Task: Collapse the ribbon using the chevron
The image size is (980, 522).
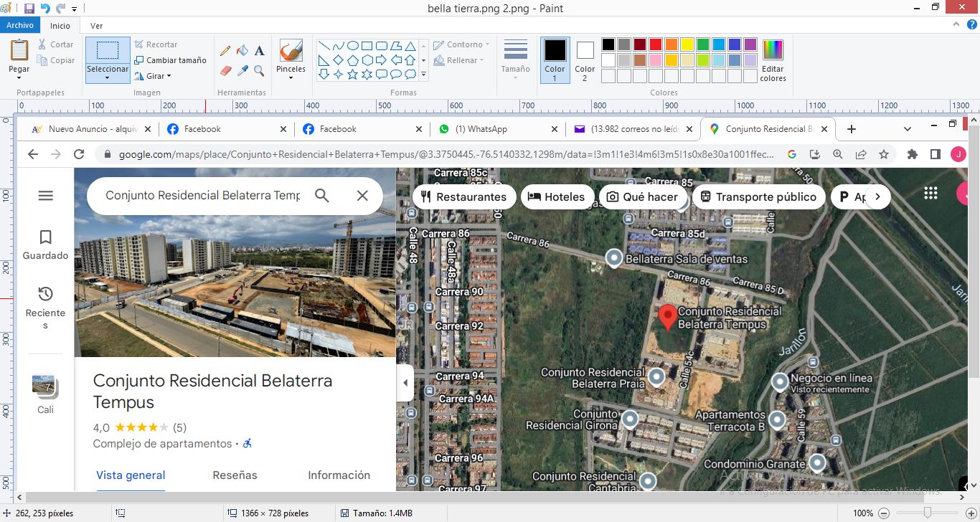Action: click(x=956, y=24)
